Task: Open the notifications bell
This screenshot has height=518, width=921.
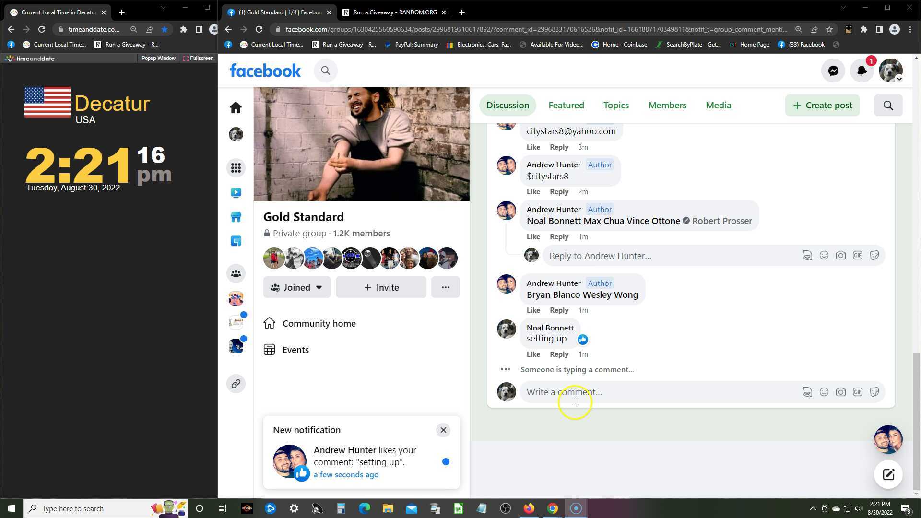Action: (862, 71)
